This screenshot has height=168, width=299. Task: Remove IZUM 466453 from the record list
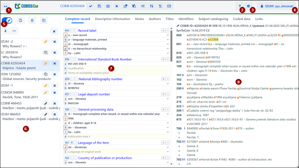coord(54,114)
